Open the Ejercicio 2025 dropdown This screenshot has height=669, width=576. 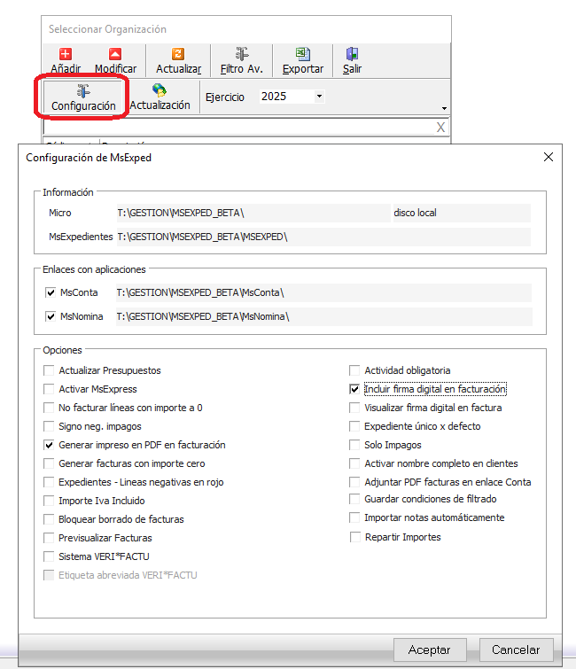click(x=319, y=97)
